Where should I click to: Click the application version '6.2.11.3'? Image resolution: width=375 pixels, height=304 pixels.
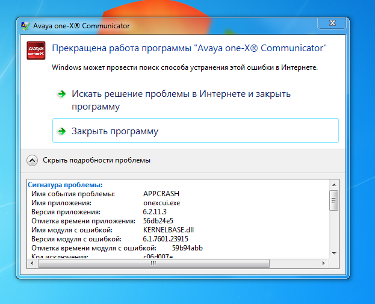click(x=155, y=212)
